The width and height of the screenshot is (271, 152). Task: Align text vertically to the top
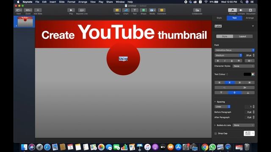tap(221, 93)
